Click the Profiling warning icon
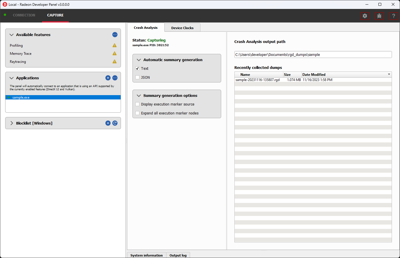Viewport: 400px width, 258px height. 115,45
